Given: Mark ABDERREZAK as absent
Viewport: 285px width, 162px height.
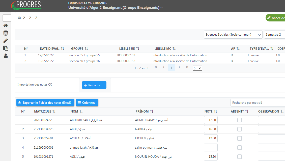Looking at the screenshot, I should click(239, 120).
